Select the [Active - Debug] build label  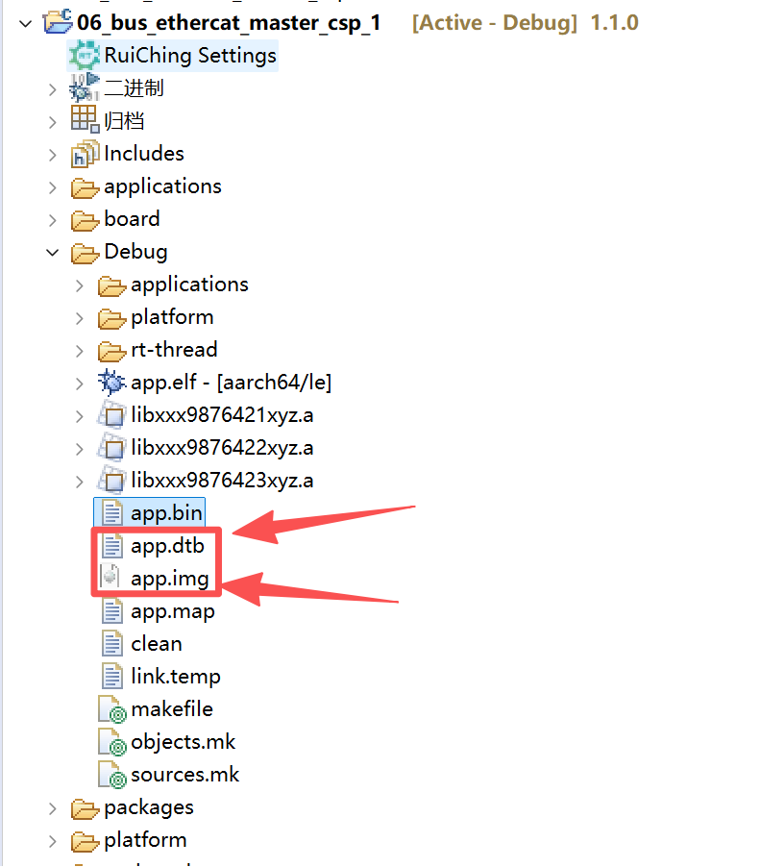[x=495, y=23]
